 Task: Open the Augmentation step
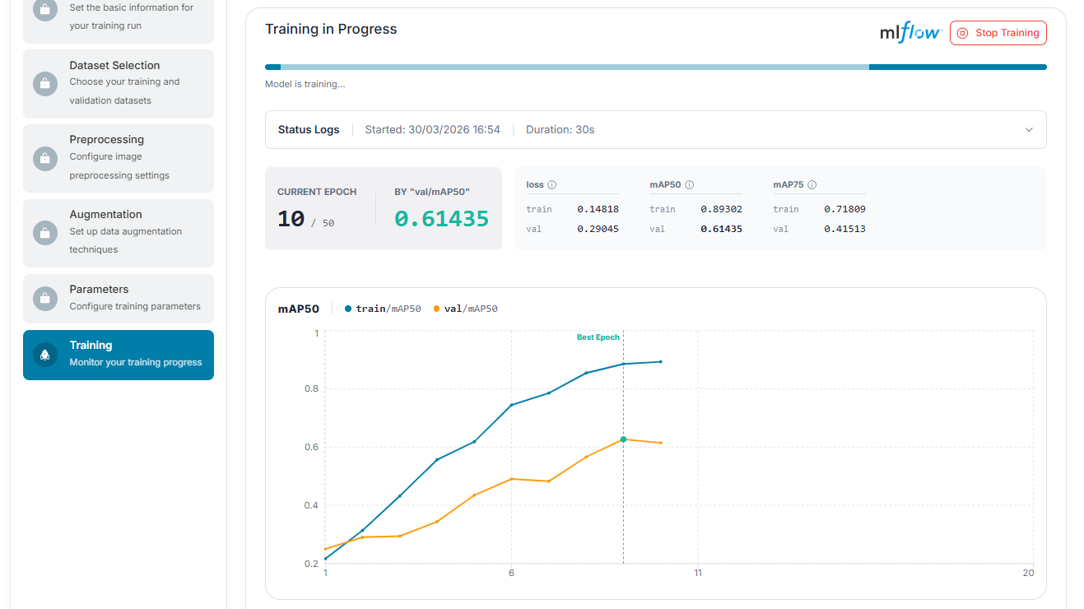click(x=119, y=233)
